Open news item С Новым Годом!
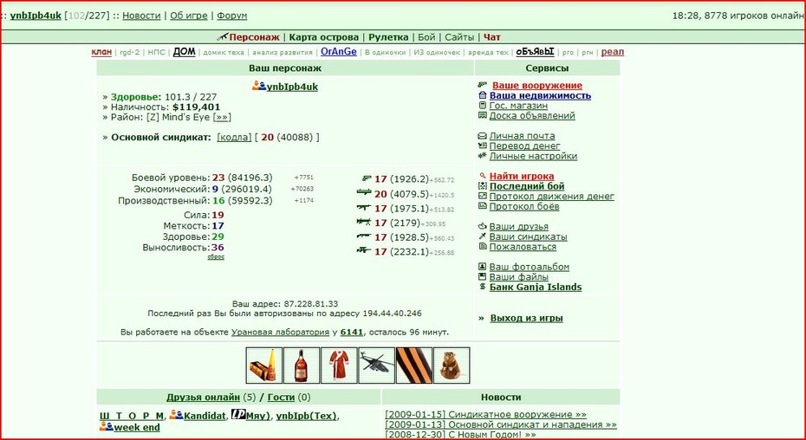This screenshot has width=806, height=440. coord(460,434)
